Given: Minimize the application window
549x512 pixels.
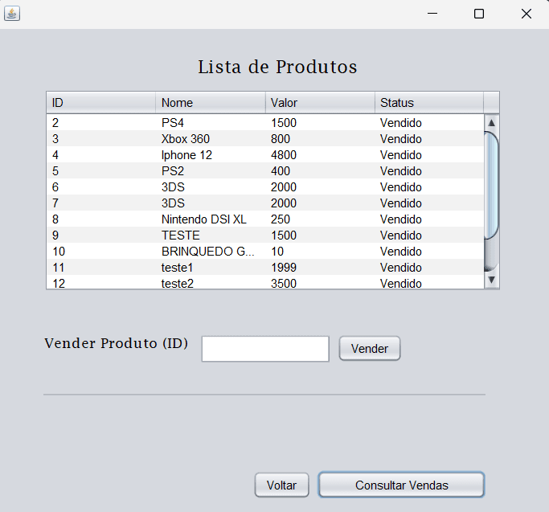Looking at the screenshot, I should 432,14.
